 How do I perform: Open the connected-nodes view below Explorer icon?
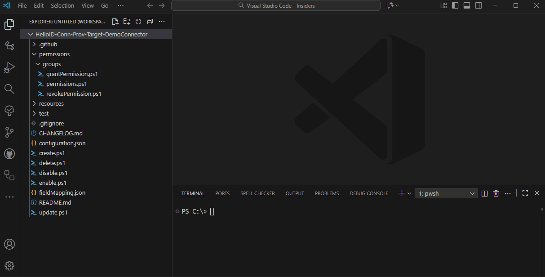[x=9, y=45]
